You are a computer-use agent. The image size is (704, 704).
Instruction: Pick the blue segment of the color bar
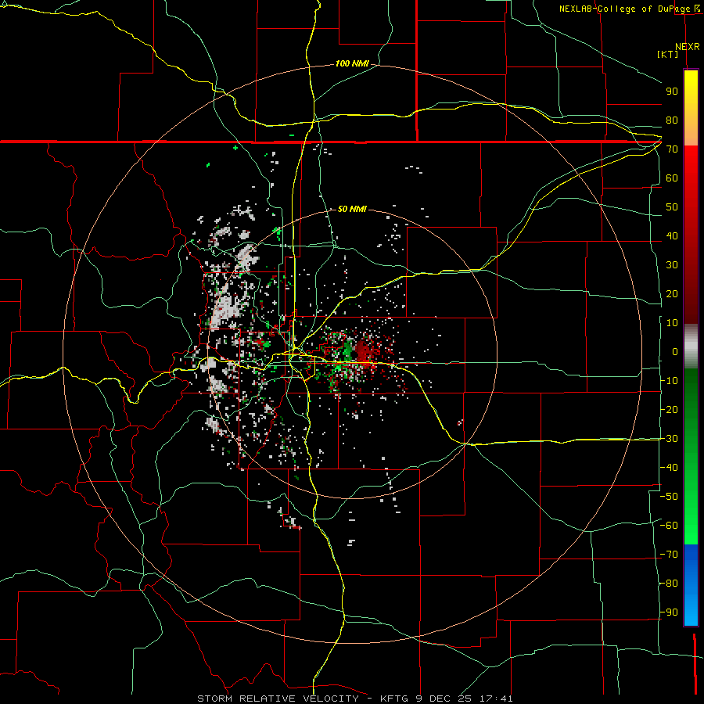coord(691,585)
